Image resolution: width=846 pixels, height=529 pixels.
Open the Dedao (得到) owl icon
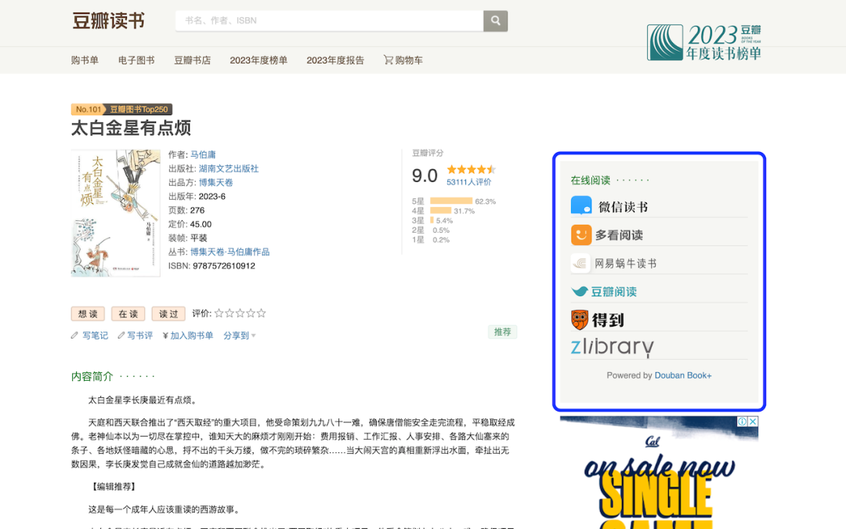(580, 320)
